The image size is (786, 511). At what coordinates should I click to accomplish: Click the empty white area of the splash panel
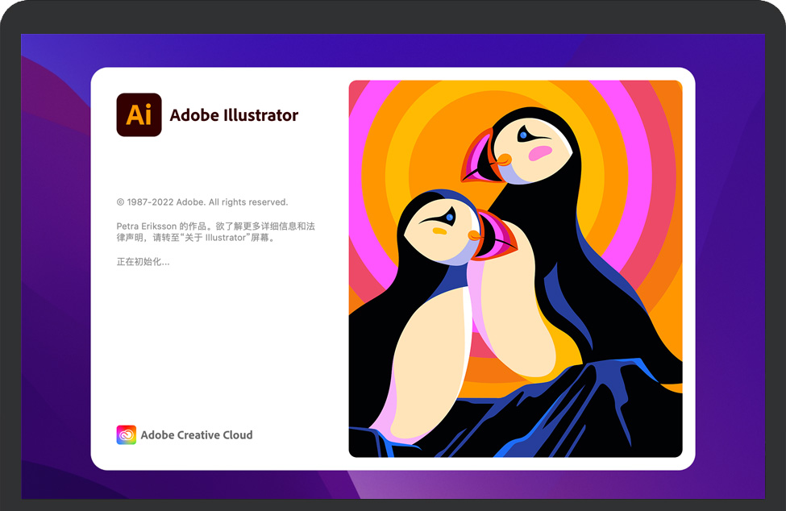tap(218, 347)
